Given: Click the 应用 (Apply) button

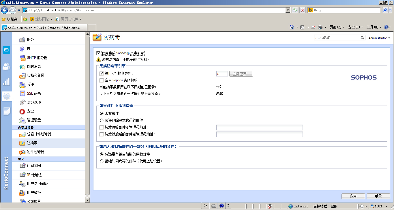Looking at the screenshot, I should [x=353, y=196].
